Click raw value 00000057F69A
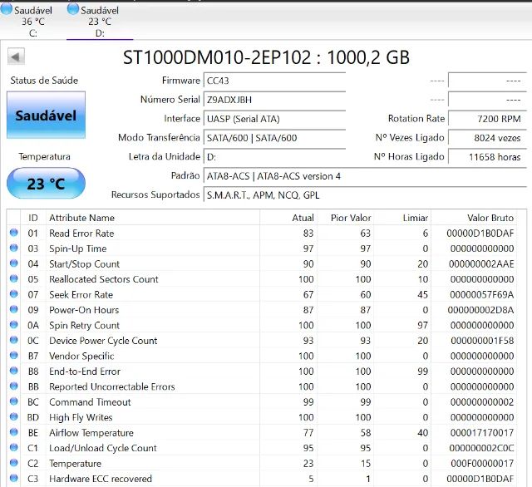 [x=482, y=295]
